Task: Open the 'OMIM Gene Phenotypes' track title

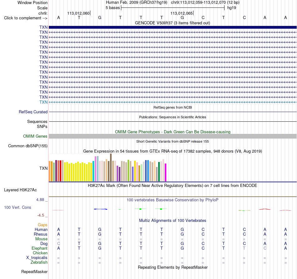Action: click(x=173, y=132)
